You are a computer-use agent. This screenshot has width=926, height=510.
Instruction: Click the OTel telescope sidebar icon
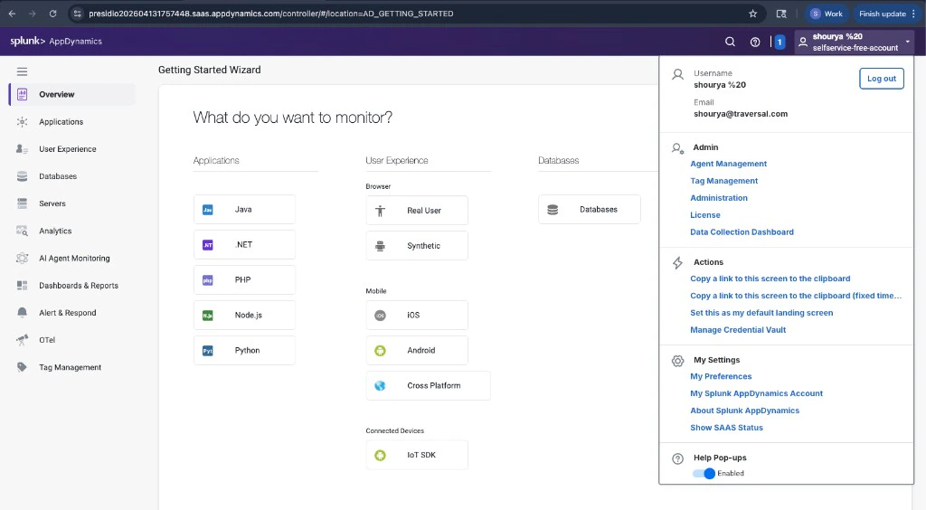(22, 340)
